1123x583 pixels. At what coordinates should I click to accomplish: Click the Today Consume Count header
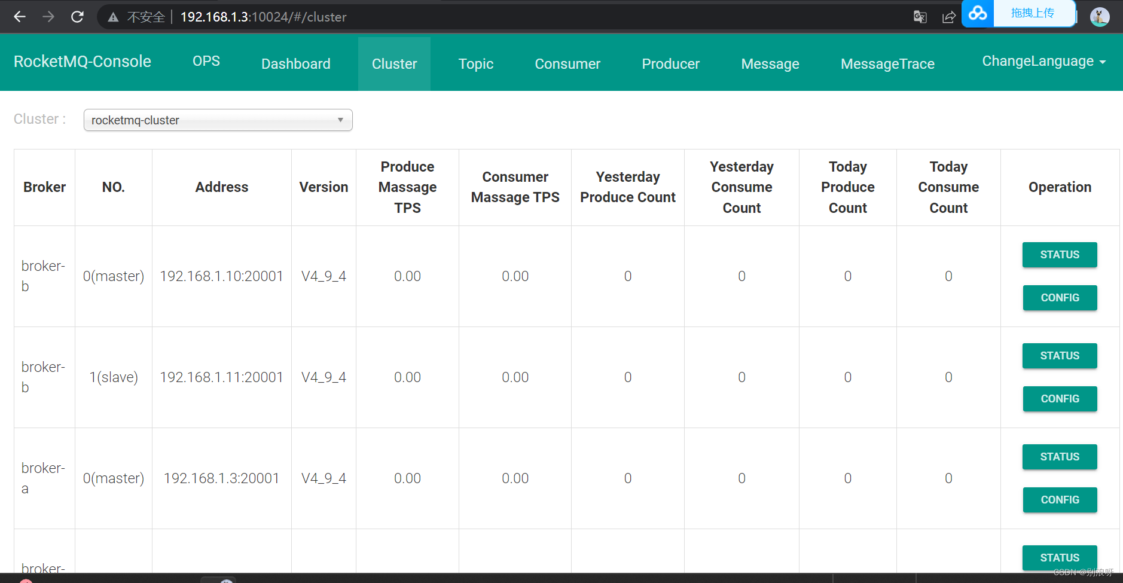point(948,187)
